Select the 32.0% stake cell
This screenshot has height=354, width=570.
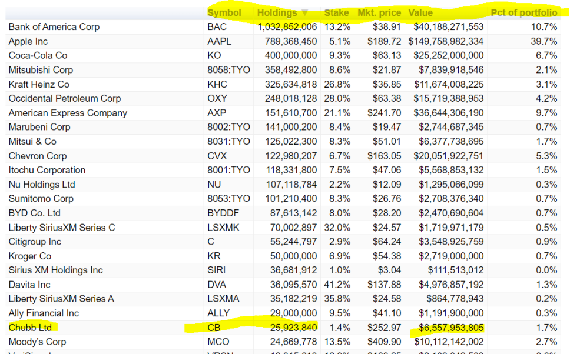(337, 228)
